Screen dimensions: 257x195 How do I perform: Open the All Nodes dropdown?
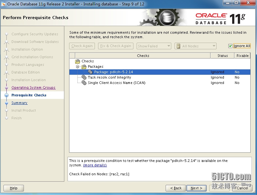(195, 46)
